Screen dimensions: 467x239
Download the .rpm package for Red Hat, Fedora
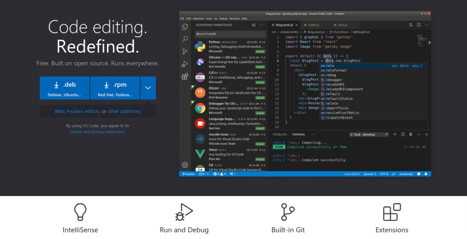[x=115, y=88]
